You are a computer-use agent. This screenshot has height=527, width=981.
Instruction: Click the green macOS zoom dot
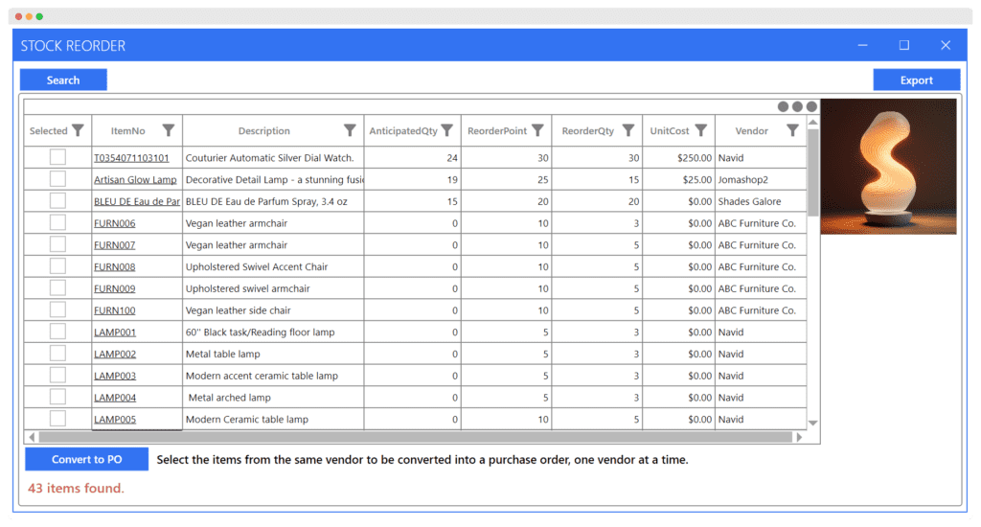(39, 16)
